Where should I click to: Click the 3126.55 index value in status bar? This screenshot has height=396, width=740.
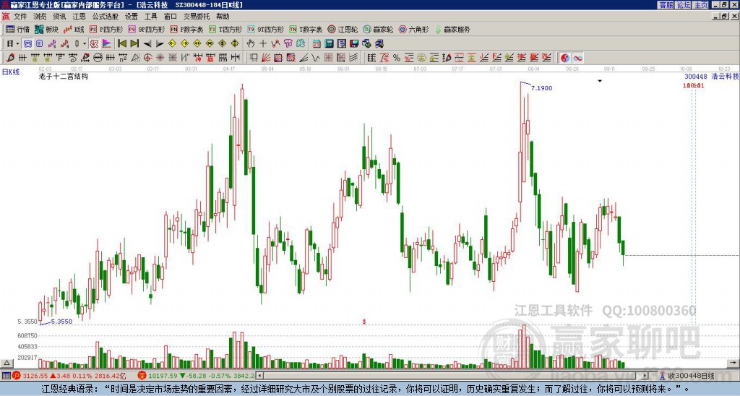pos(35,376)
